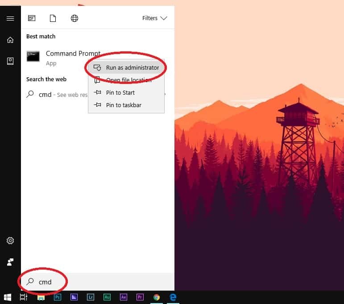Click the Feedback icon in sidebar
The width and height of the screenshot is (344, 304).
pyautogui.click(x=10, y=262)
